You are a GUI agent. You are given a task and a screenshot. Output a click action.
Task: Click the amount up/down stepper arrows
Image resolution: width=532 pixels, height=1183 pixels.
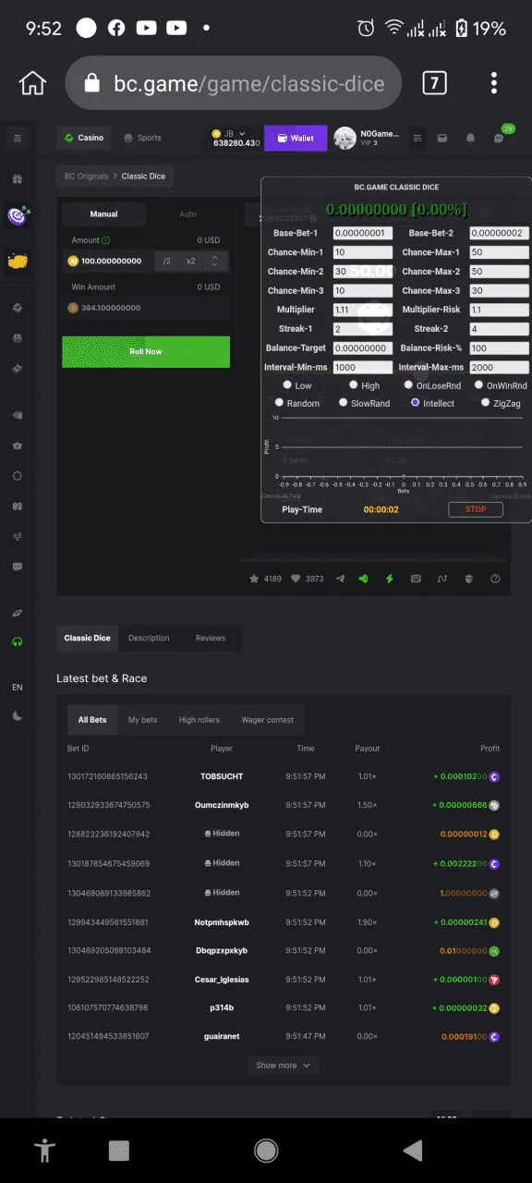[215, 262]
